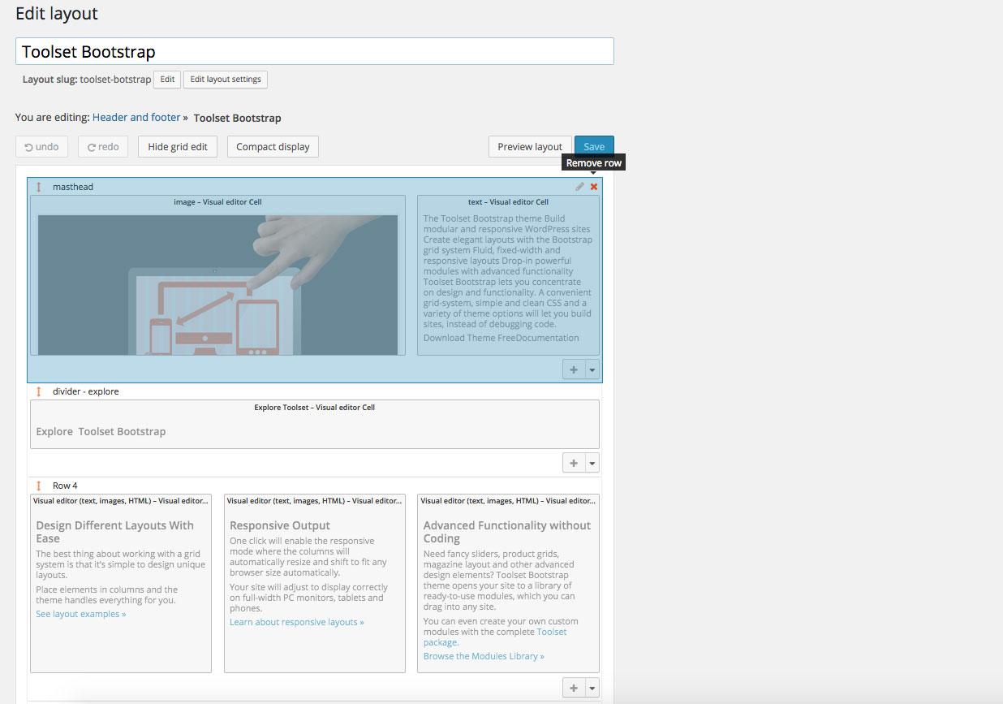Follow the Toolset package link
Viewport: 1003px width, 704px height.
[495, 637]
